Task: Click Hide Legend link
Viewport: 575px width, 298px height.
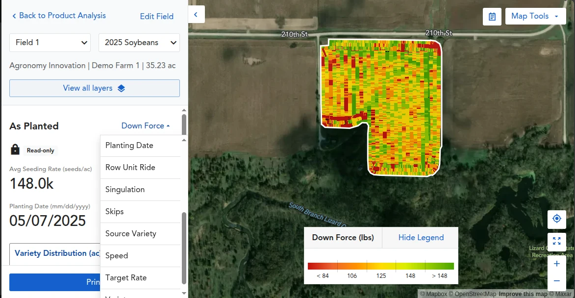Action: [x=421, y=238]
